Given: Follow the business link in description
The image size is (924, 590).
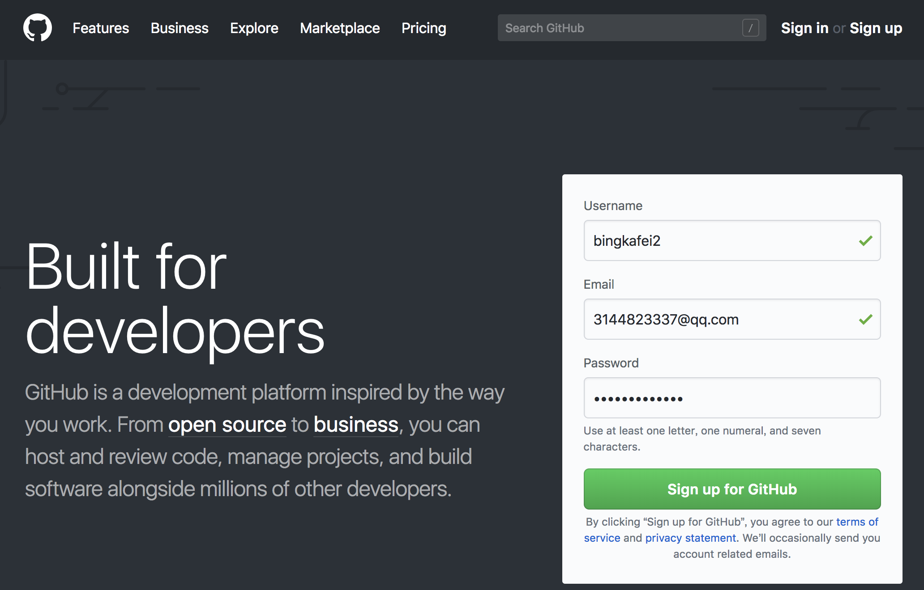Looking at the screenshot, I should pyautogui.click(x=356, y=425).
